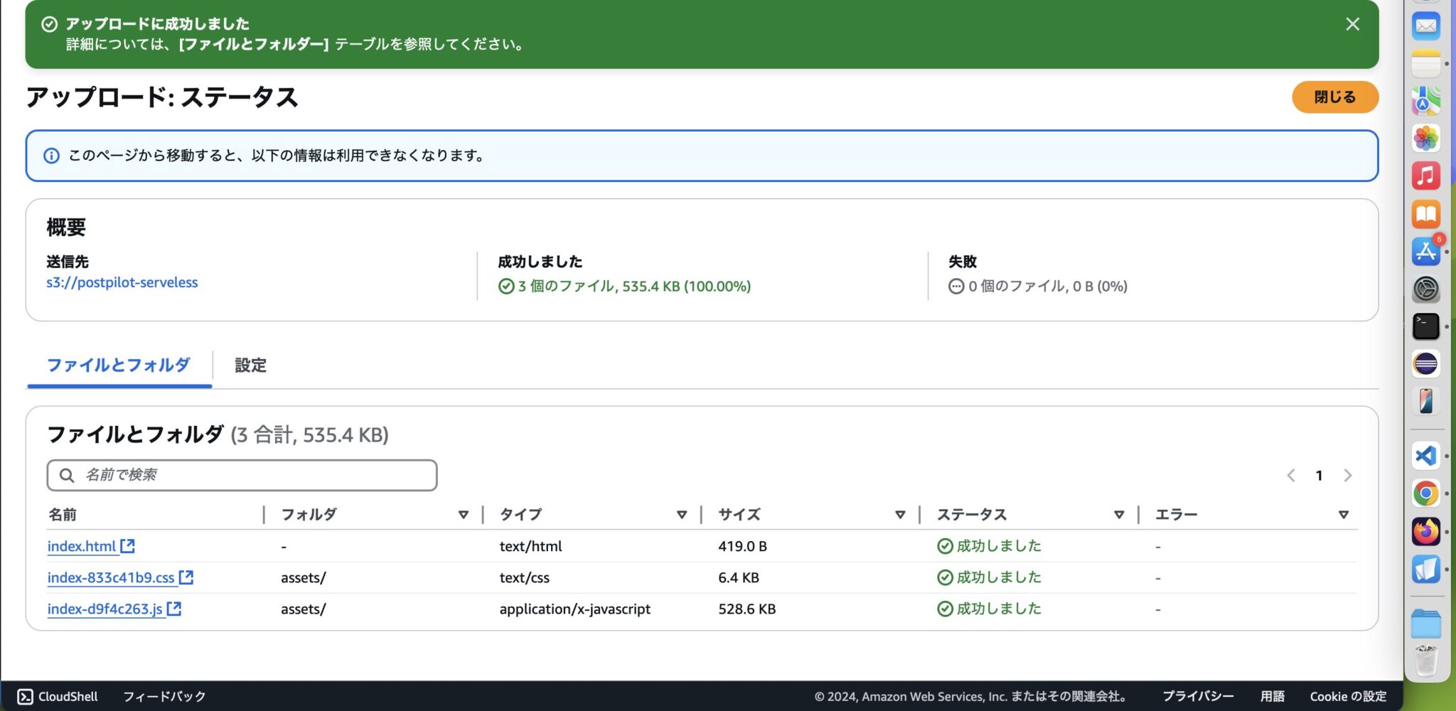Open the ステータス column filter dropdown
The width and height of the screenshot is (1456, 711).
pos(1119,513)
